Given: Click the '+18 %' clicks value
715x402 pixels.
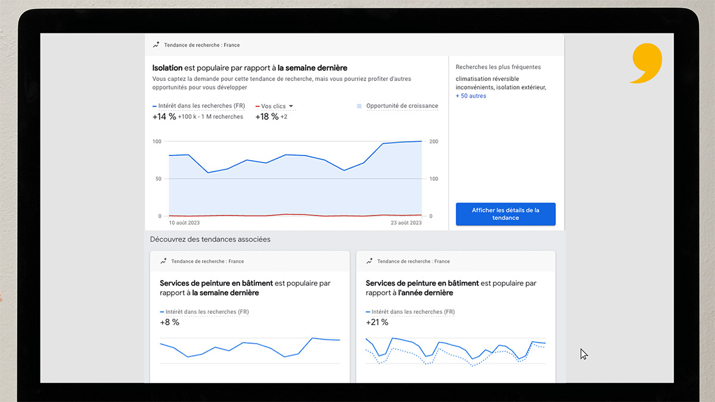Looking at the screenshot, I should coord(267,117).
